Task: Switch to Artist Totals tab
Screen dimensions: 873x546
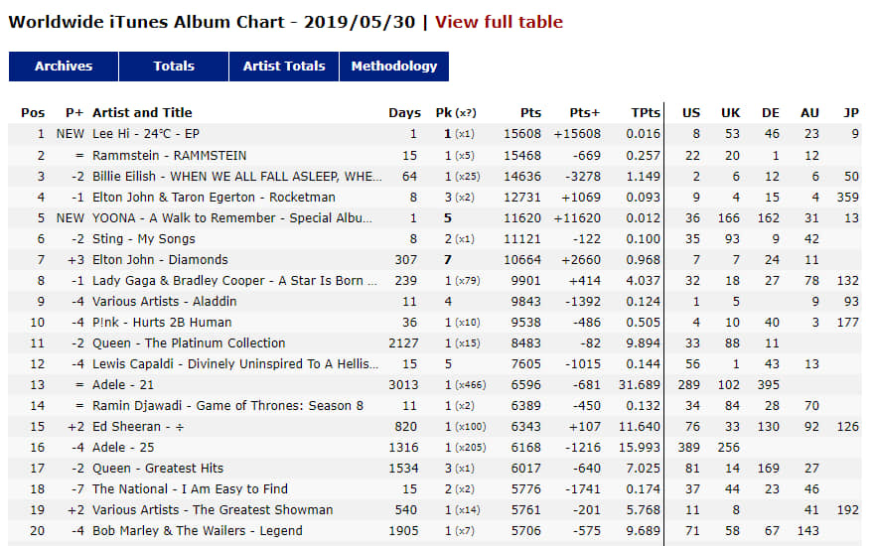Action: click(284, 67)
